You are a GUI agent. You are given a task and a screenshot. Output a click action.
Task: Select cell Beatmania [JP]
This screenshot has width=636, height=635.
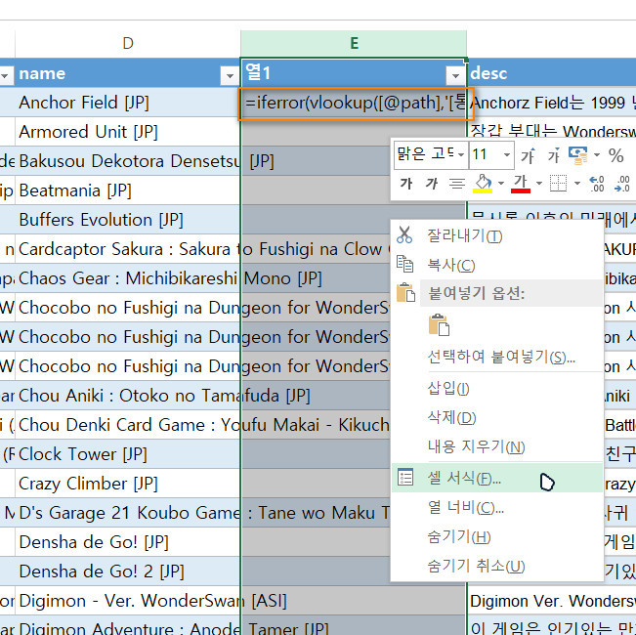(x=128, y=190)
